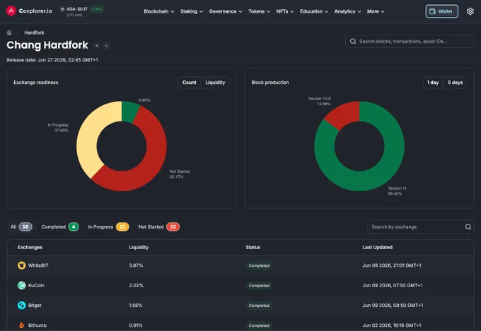Click the WhiteBIT exchange logo

(x=21, y=265)
